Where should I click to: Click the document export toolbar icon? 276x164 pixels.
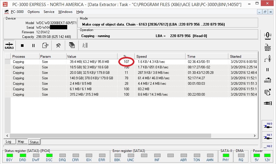[x=45, y=45]
